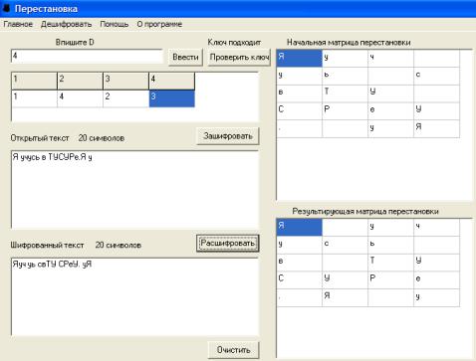
Task: Click the Начальная матрица перестановки heading
Action: click(x=349, y=43)
